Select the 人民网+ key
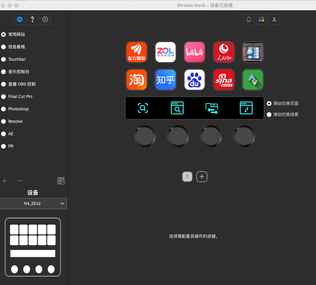This screenshot has width=316, height=285. [x=224, y=52]
